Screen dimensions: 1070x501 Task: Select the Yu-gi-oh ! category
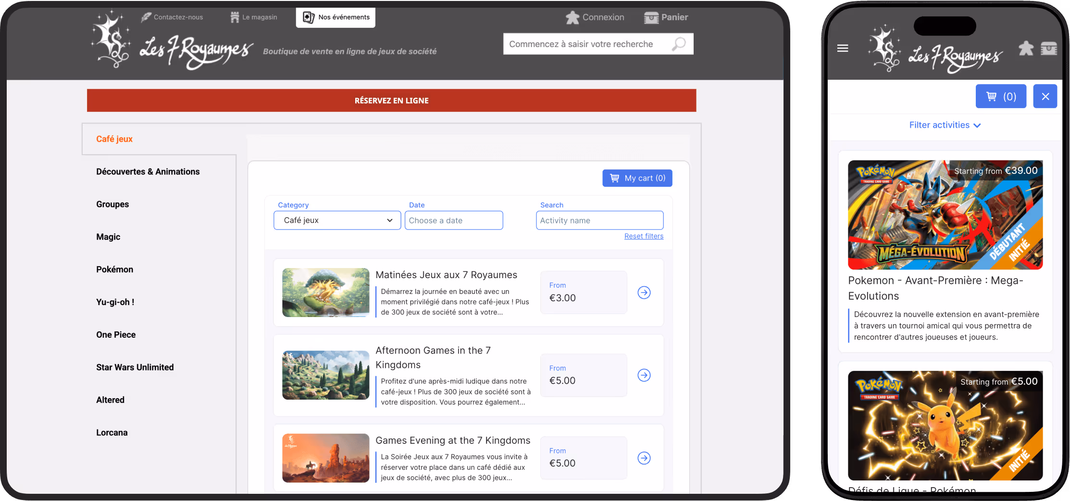[115, 302]
